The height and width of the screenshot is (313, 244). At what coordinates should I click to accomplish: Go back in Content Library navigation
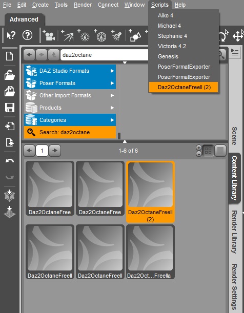(x=29, y=55)
